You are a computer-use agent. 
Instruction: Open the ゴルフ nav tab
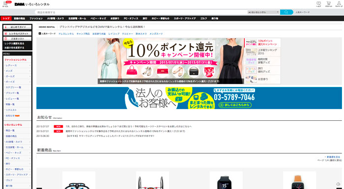(x=203, y=19)
